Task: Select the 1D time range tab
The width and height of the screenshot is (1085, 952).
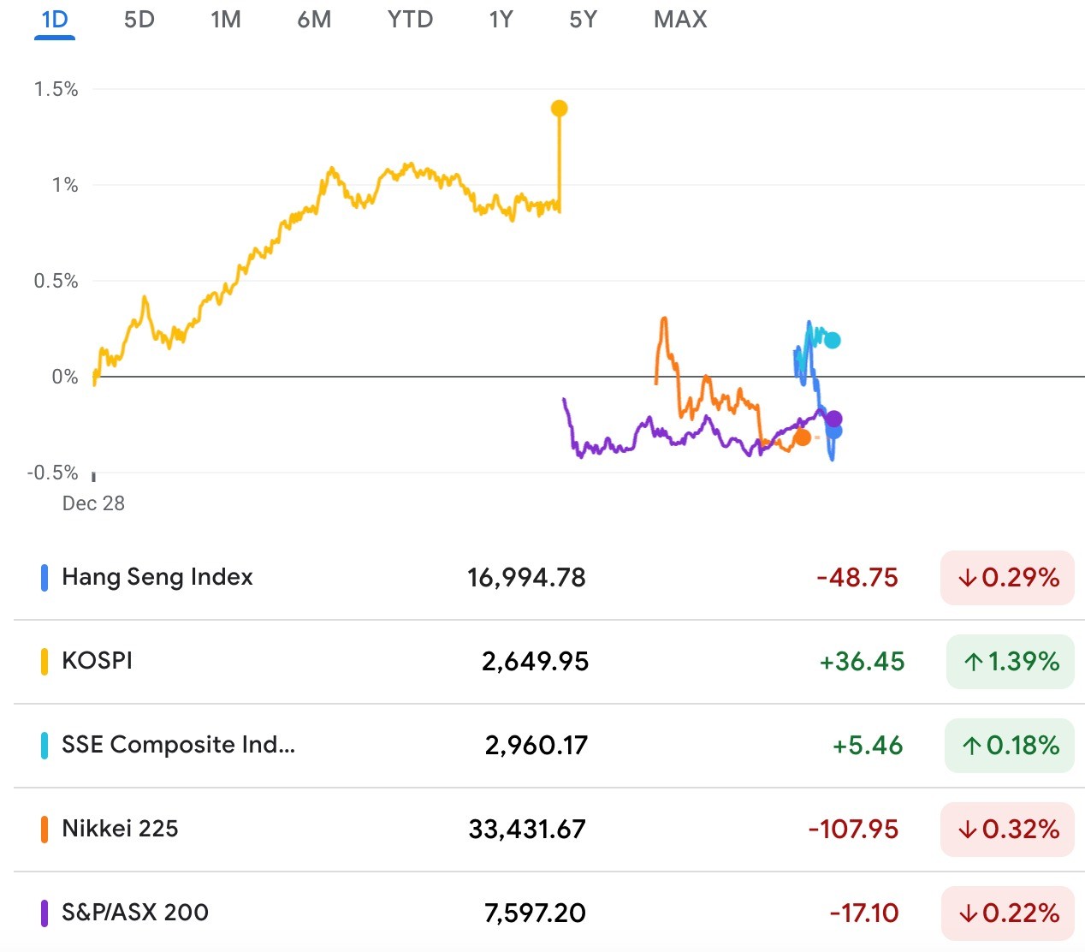Action: tap(55, 20)
